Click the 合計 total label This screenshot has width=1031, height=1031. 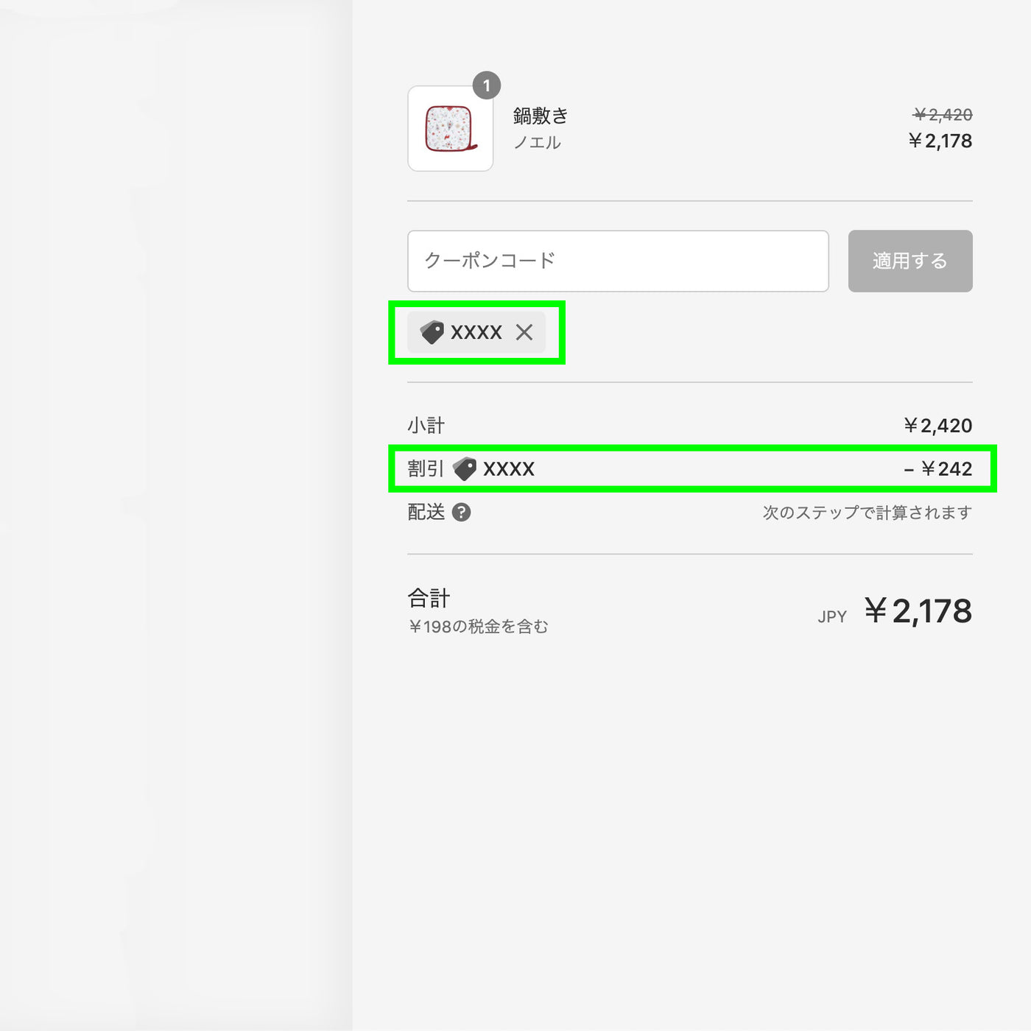[x=429, y=598]
